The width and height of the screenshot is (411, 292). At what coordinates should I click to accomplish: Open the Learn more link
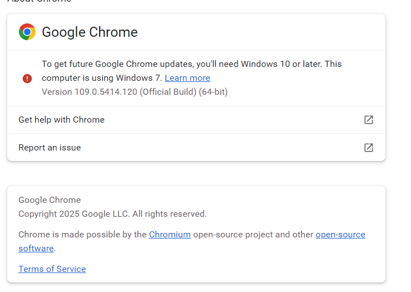click(x=187, y=78)
